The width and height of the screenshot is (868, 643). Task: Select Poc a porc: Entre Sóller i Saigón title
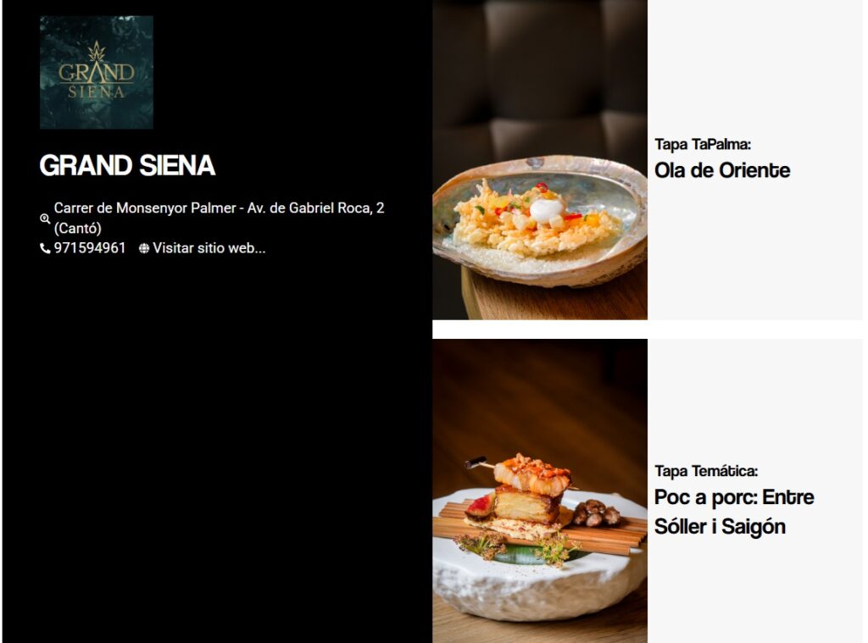[x=734, y=512]
